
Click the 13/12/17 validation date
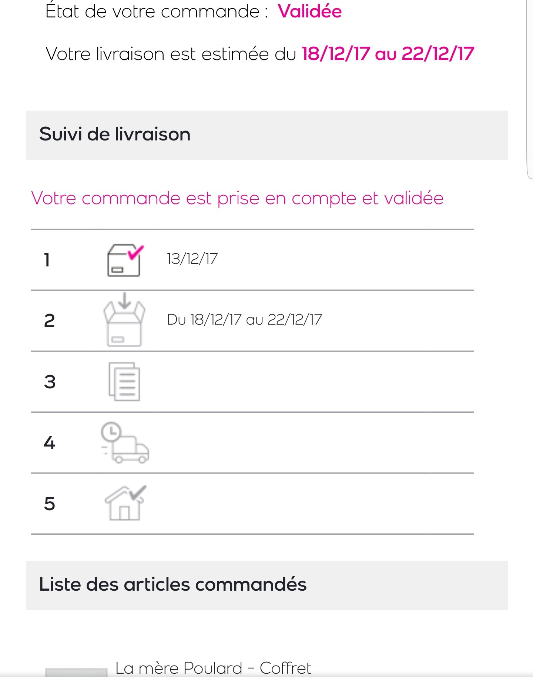[x=192, y=259]
